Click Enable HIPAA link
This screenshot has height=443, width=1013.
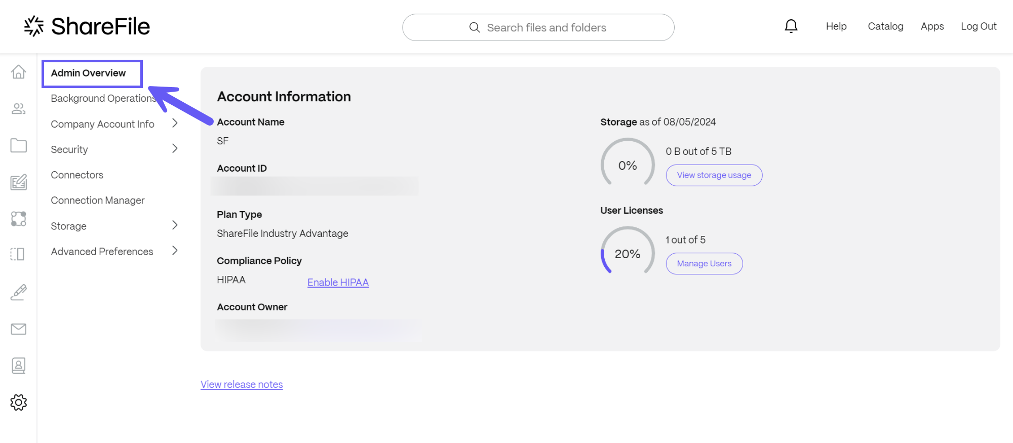[338, 283]
